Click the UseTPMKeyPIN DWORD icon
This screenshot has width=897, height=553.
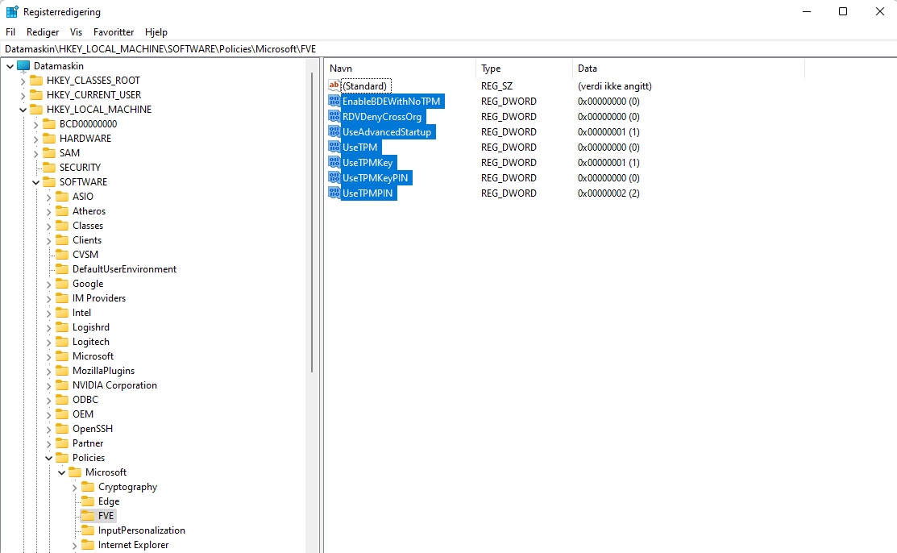point(334,177)
